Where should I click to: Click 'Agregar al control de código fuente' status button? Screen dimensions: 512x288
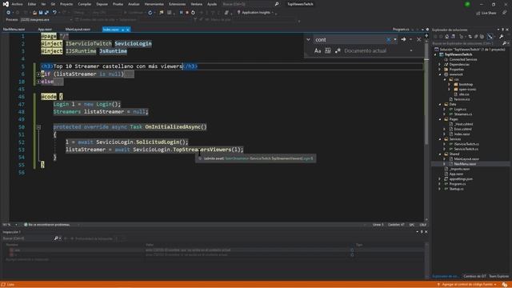pyautogui.click(x=467, y=285)
